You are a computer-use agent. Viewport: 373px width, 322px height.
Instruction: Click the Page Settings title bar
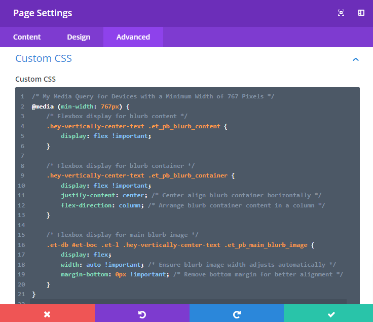[x=152, y=13]
